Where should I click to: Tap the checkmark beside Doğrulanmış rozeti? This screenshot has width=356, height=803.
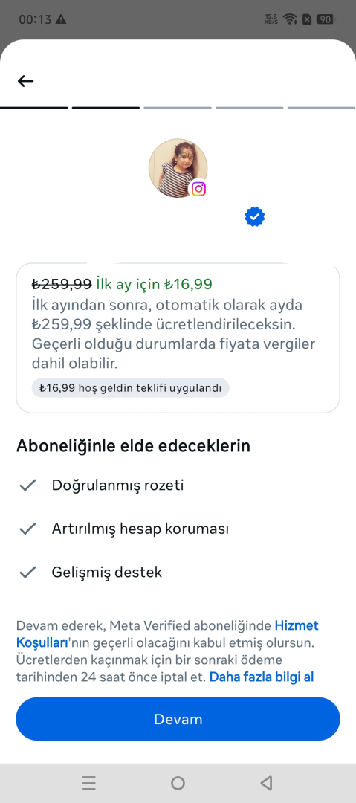pos(27,485)
